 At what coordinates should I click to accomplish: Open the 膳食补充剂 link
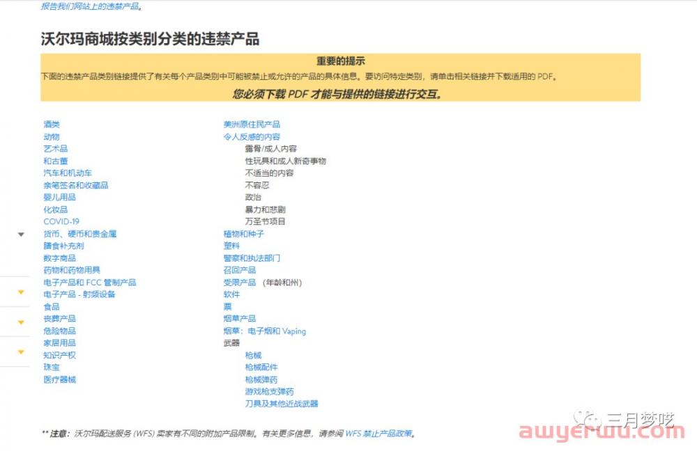tap(63, 246)
